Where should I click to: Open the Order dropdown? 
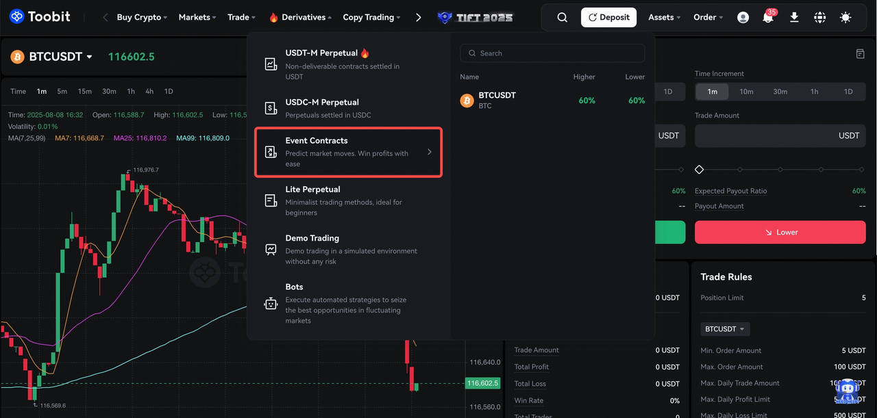coord(708,17)
